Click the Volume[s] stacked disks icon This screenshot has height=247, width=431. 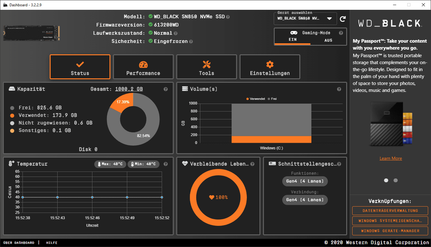(185, 89)
